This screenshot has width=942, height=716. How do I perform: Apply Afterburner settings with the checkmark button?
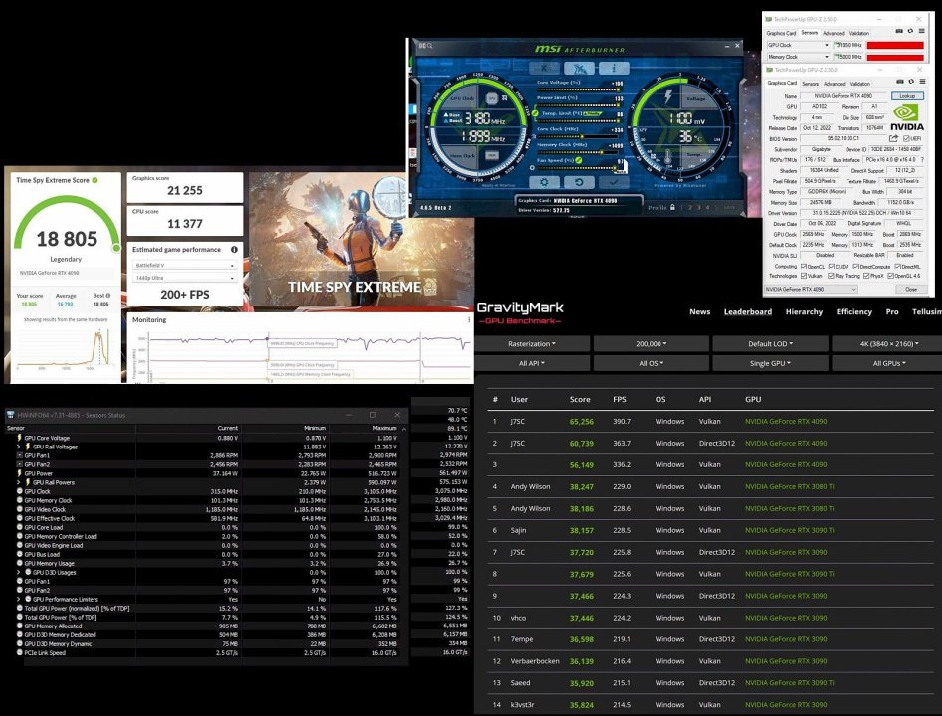click(613, 182)
